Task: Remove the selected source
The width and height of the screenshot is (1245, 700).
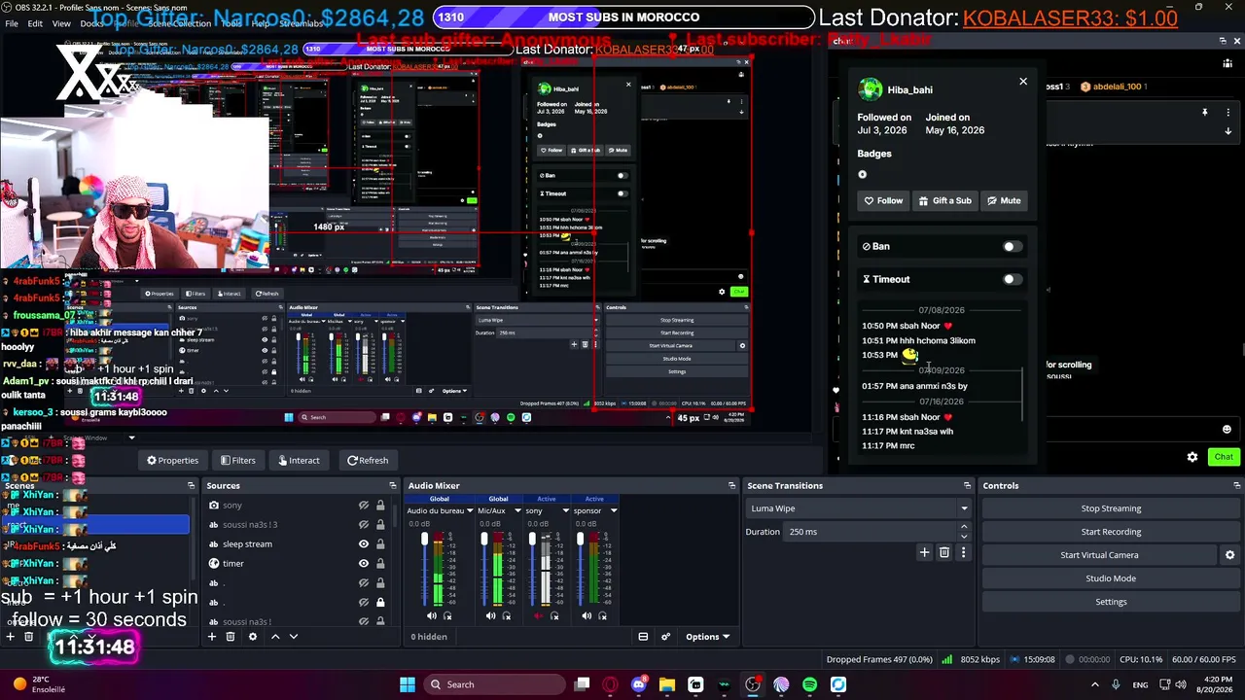Action: pyautogui.click(x=231, y=637)
